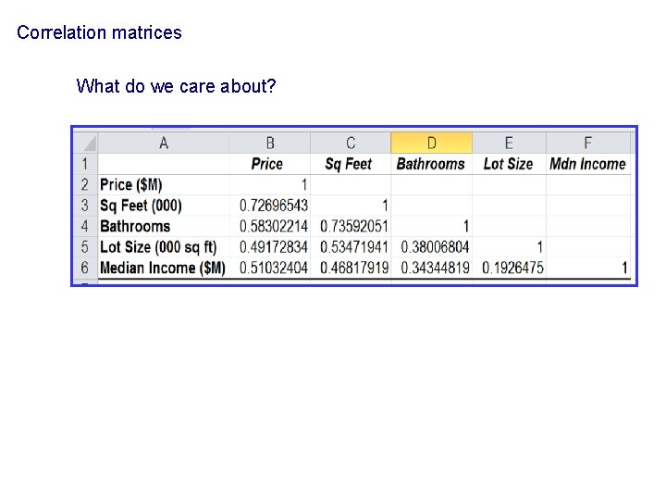Screen dimensions: 666x500
Task: Select row 1 header
Action: click(x=85, y=164)
